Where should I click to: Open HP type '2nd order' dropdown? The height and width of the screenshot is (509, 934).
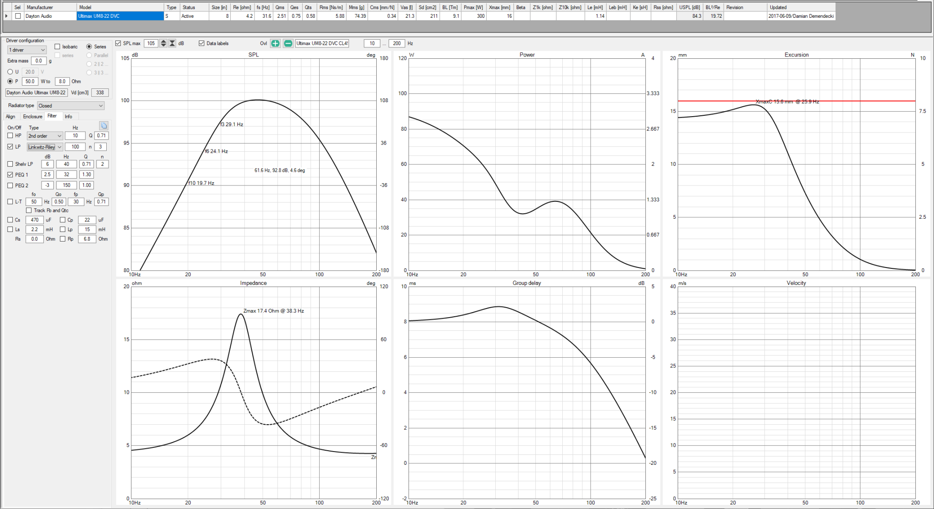[45, 136]
